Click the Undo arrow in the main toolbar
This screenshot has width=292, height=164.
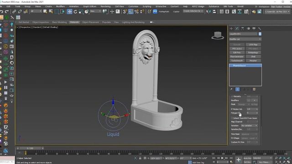click(x=1, y=11)
